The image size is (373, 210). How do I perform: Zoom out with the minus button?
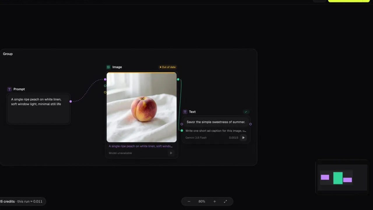pyautogui.click(x=189, y=202)
